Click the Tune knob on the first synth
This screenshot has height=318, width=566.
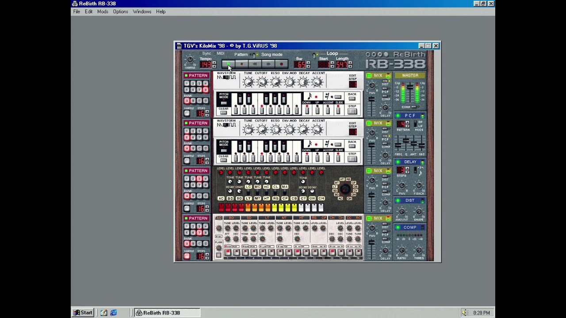[x=248, y=82]
